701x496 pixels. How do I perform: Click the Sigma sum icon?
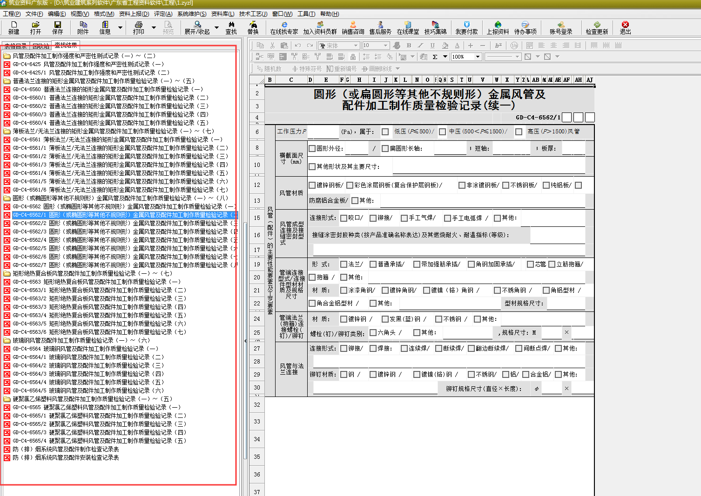click(435, 57)
